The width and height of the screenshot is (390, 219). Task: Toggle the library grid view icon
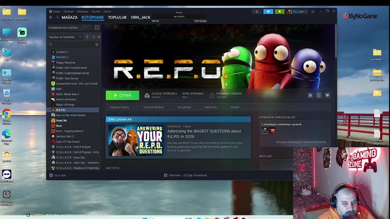[97, 28]
